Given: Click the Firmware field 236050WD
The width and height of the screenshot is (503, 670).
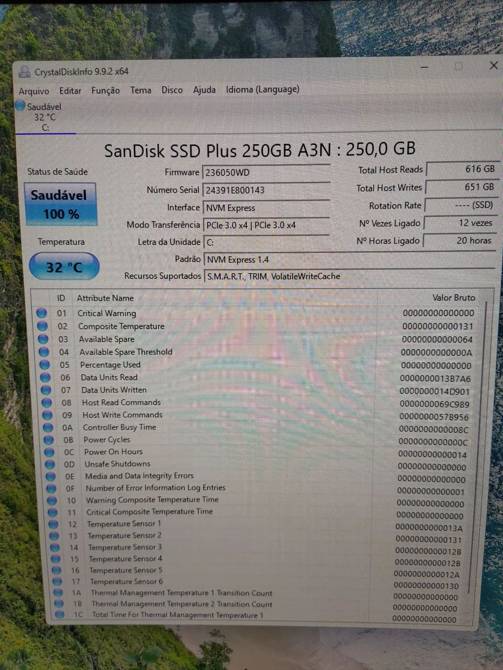Looking at the screenshot, I should 266,172.
